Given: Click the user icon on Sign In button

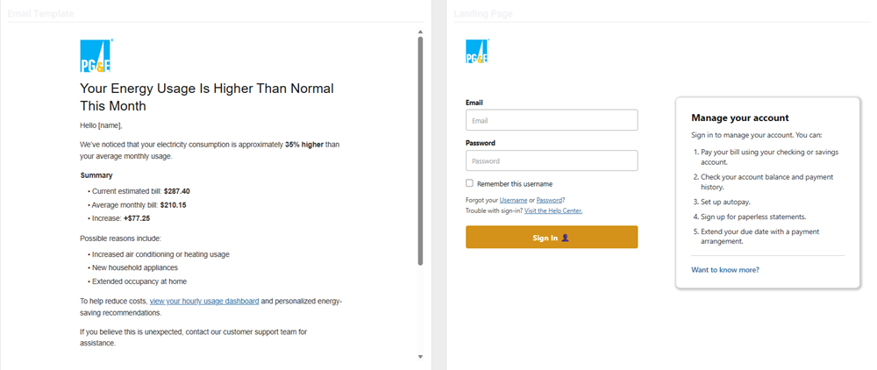Looking at the screenshot, I should 566,238.
